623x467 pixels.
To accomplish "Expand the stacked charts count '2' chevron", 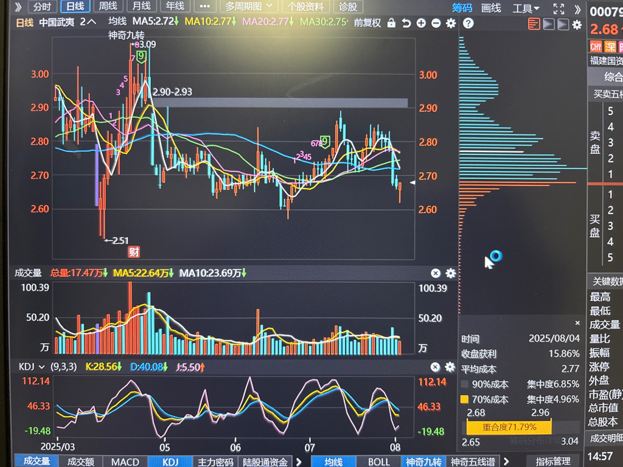I will tap(88, 22).
